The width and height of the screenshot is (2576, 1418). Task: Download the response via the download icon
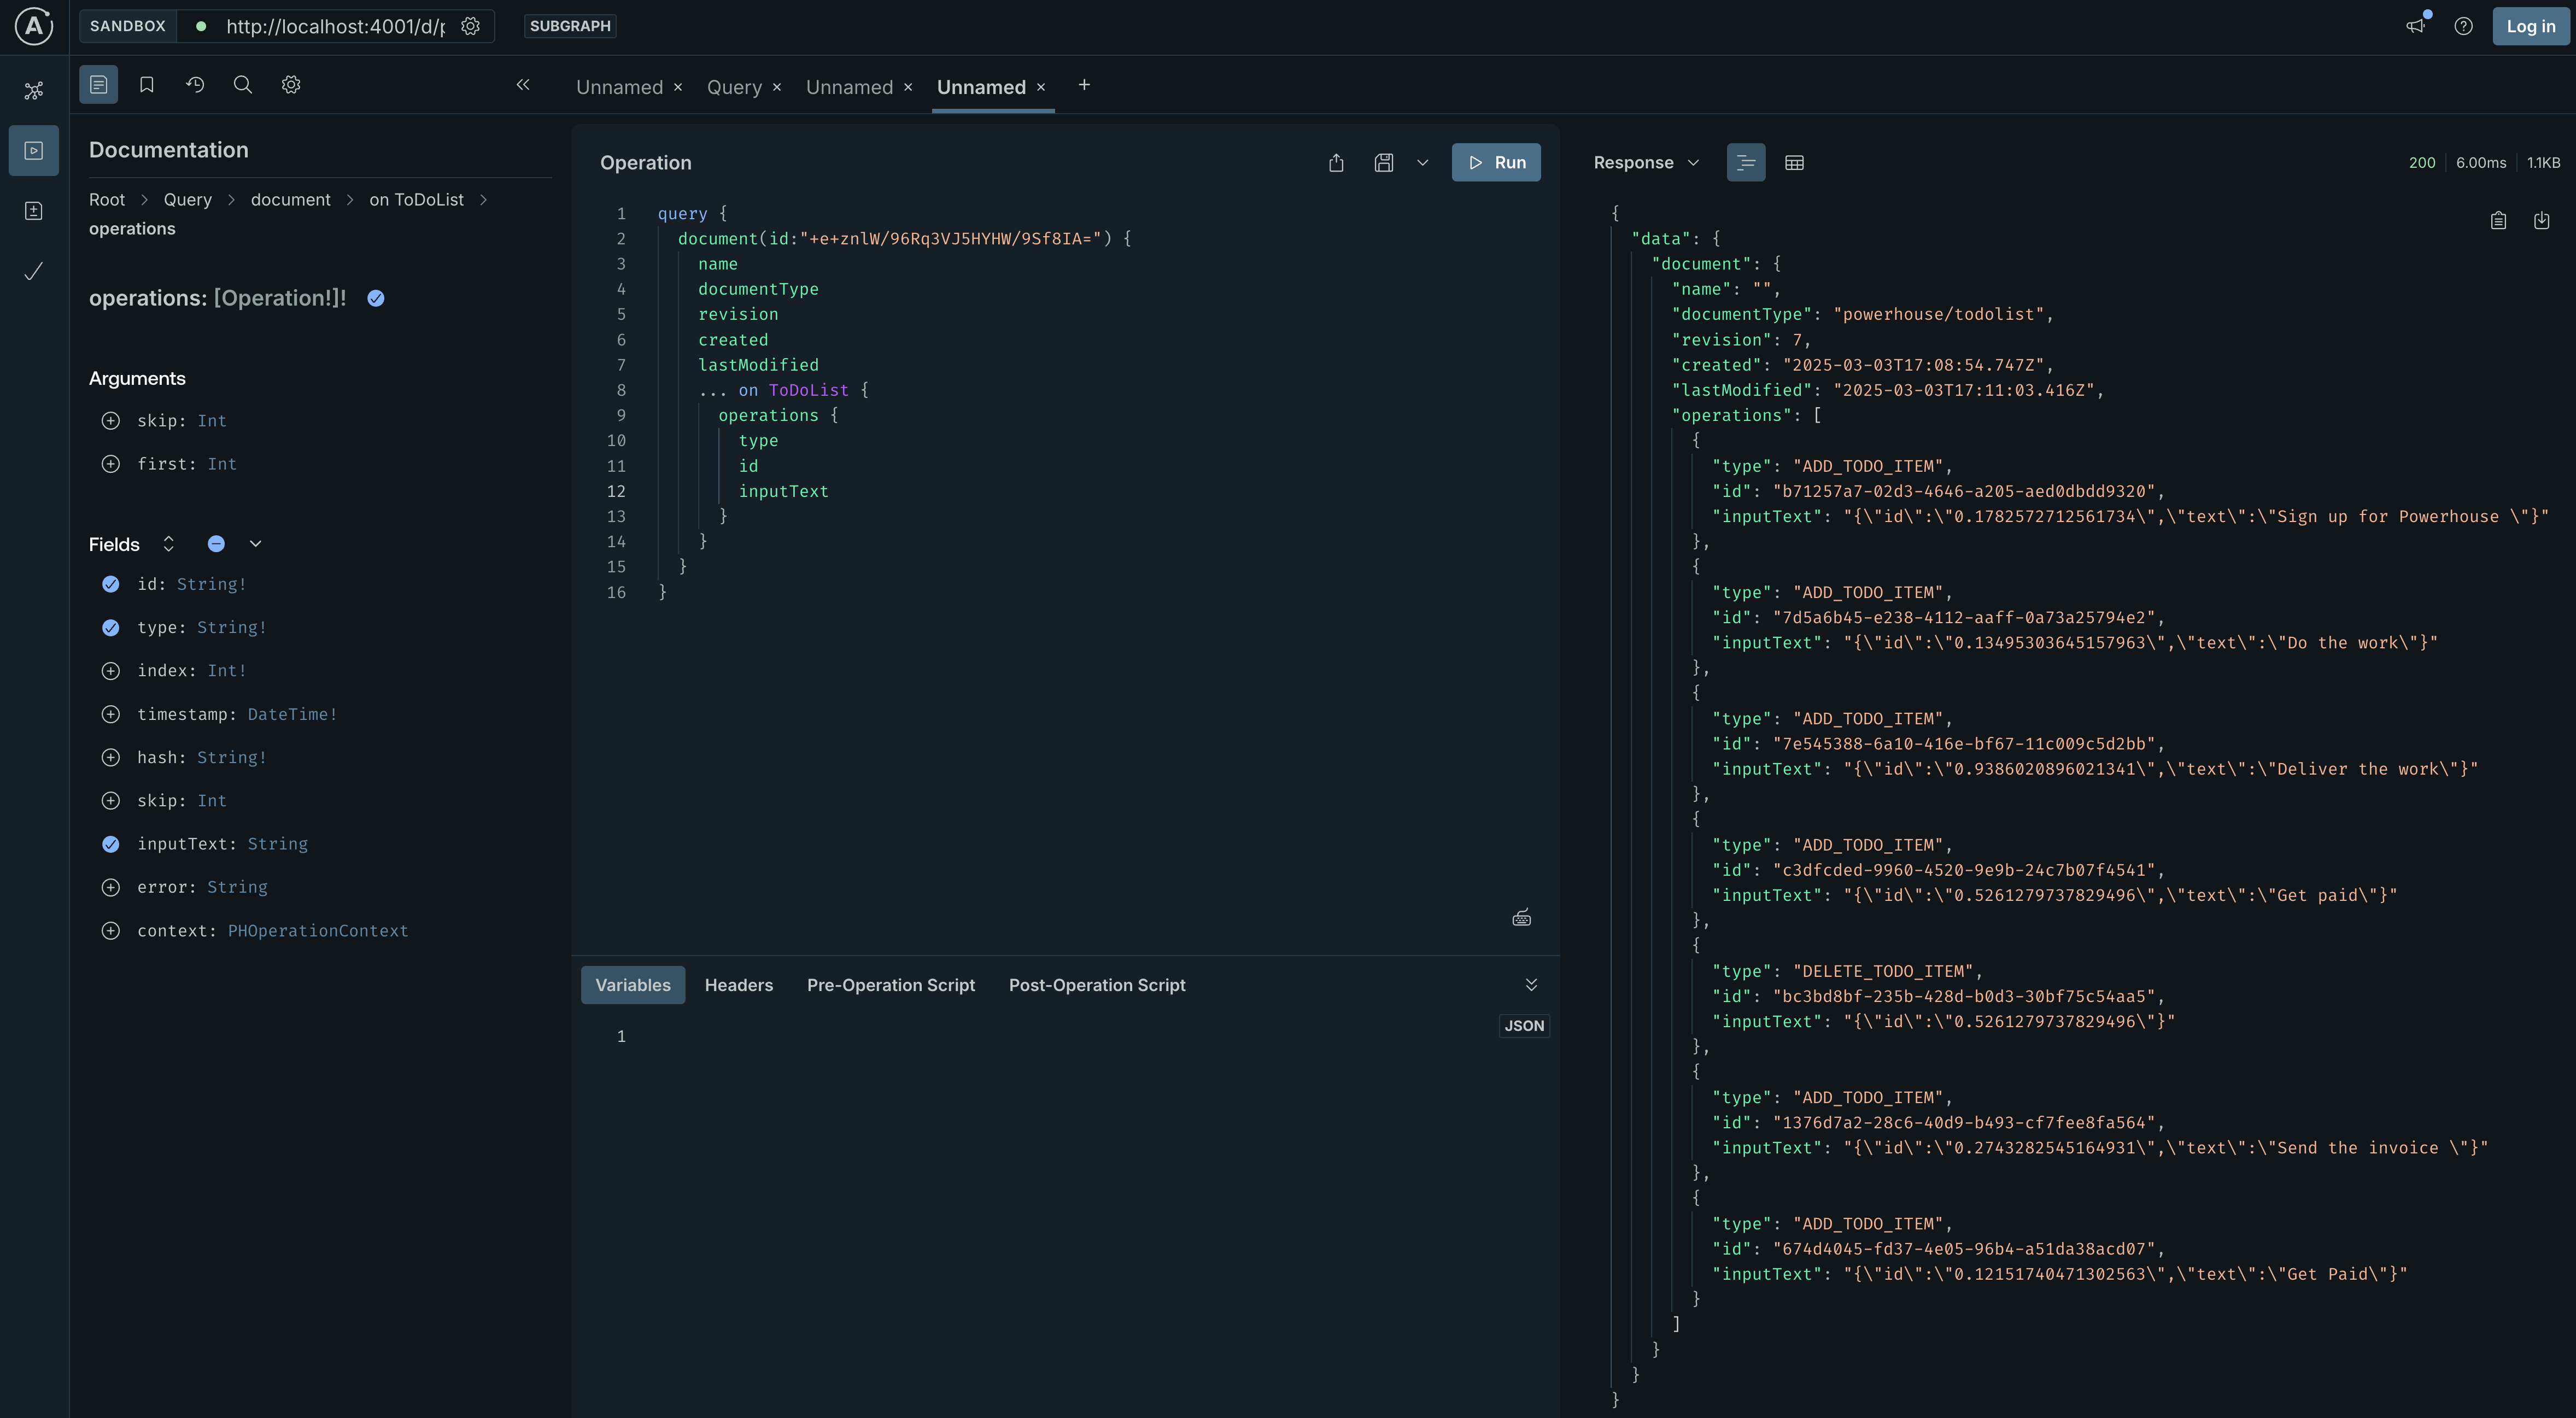click(2543, 220)
